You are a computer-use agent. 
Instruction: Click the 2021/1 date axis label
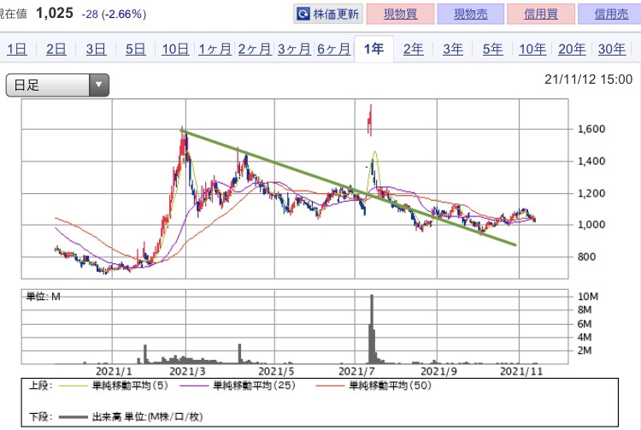pos(114,372)
